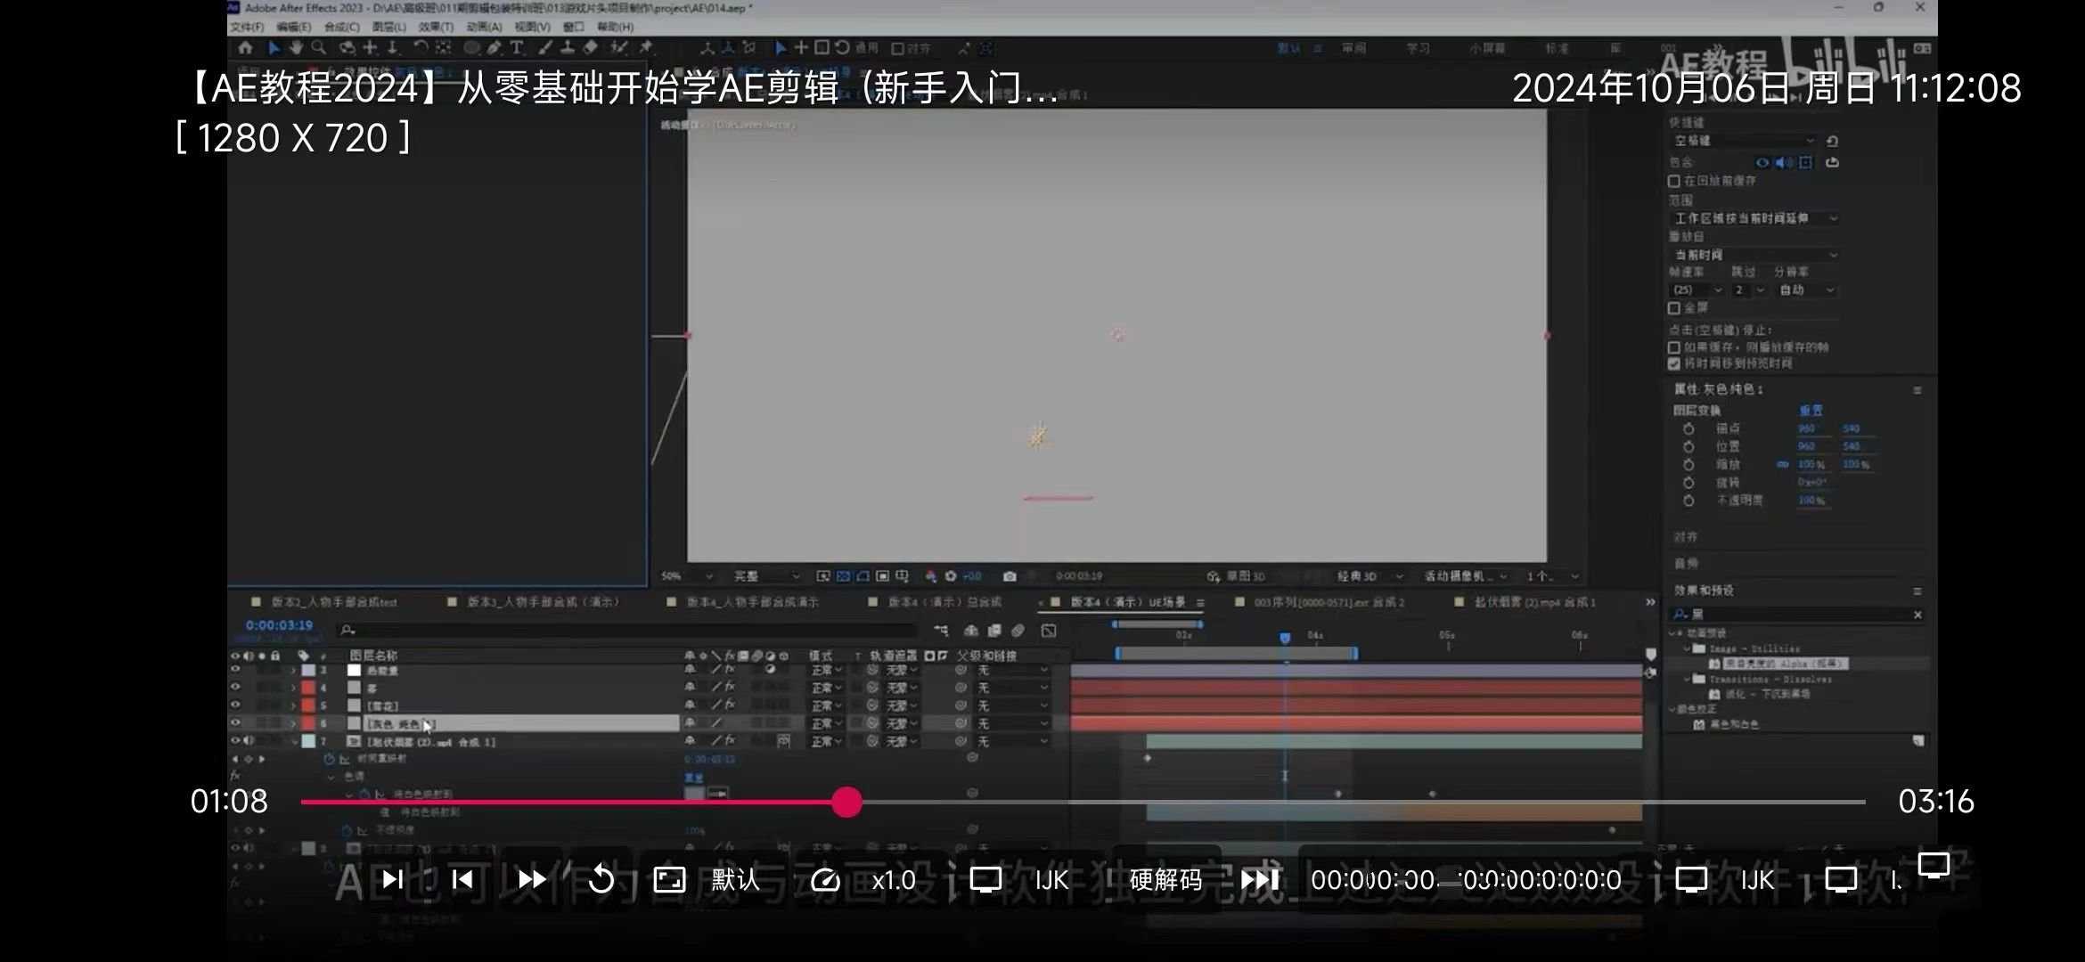Click the 默认 aspect mode button

pyautogui.click(x=735, y=880)
